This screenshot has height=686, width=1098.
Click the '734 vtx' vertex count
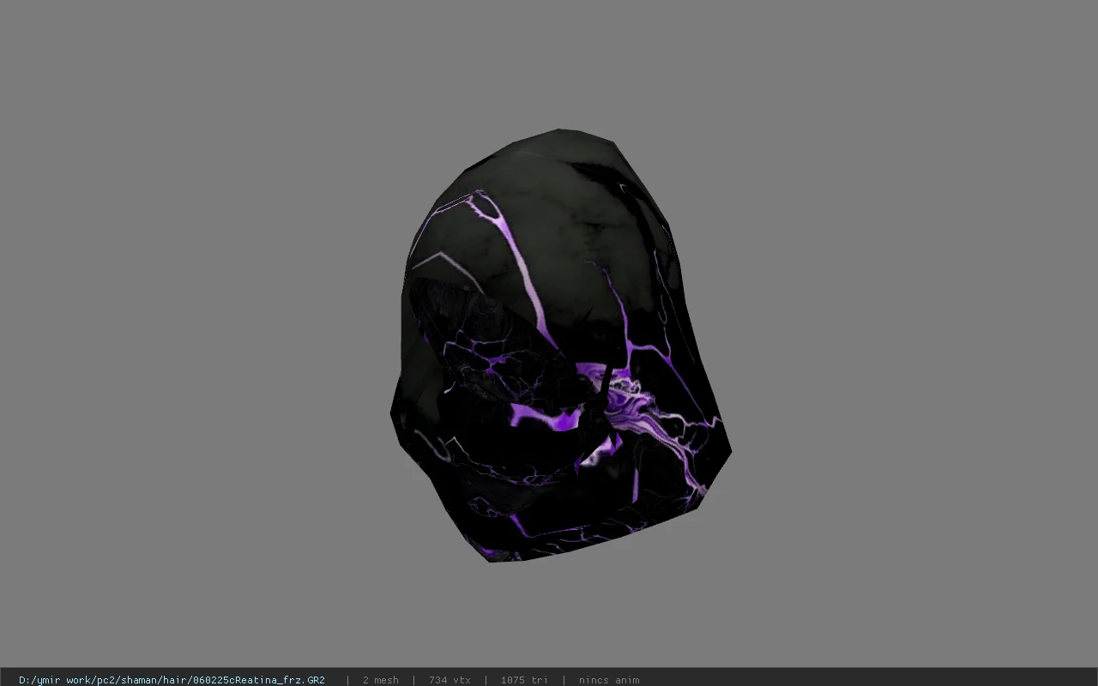point(449,680)
